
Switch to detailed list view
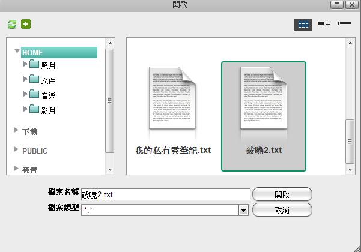point(344,23)
